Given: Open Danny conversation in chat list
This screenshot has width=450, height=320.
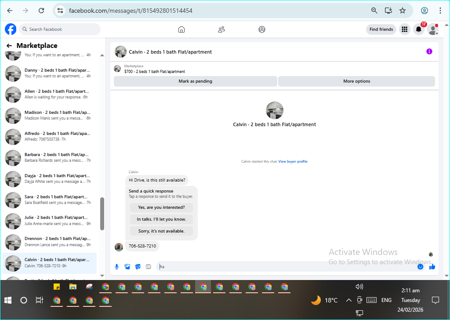Looking at the screenshot, I should pos(49,73).
